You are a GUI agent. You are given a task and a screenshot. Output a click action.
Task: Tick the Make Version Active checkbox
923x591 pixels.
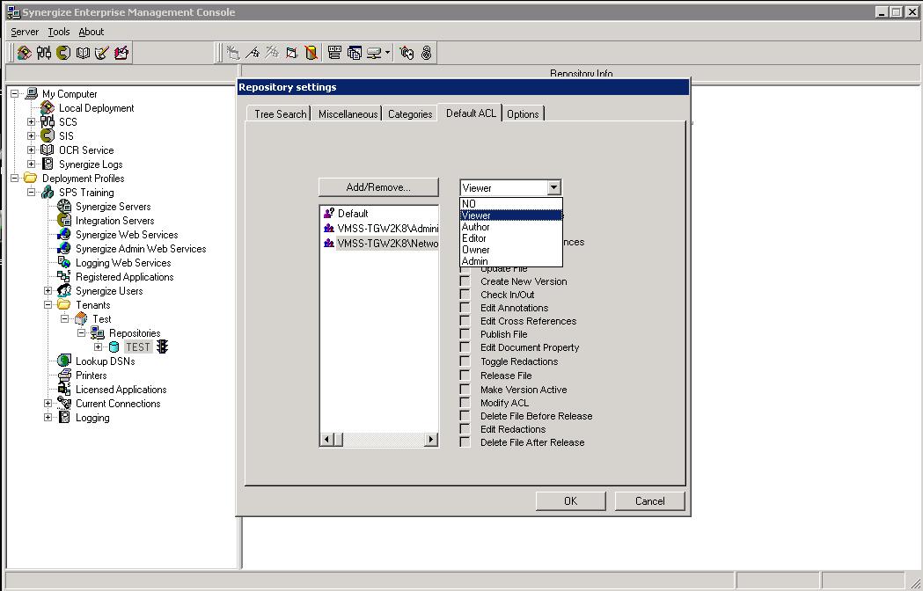click(465, 390)
